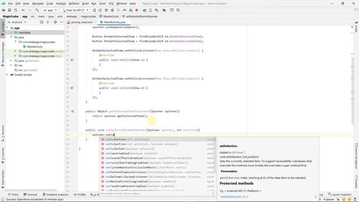This screenshot has height=202, width=359.
Task: Click the editor vertical scrollbar
Action: tap(353, 91)
